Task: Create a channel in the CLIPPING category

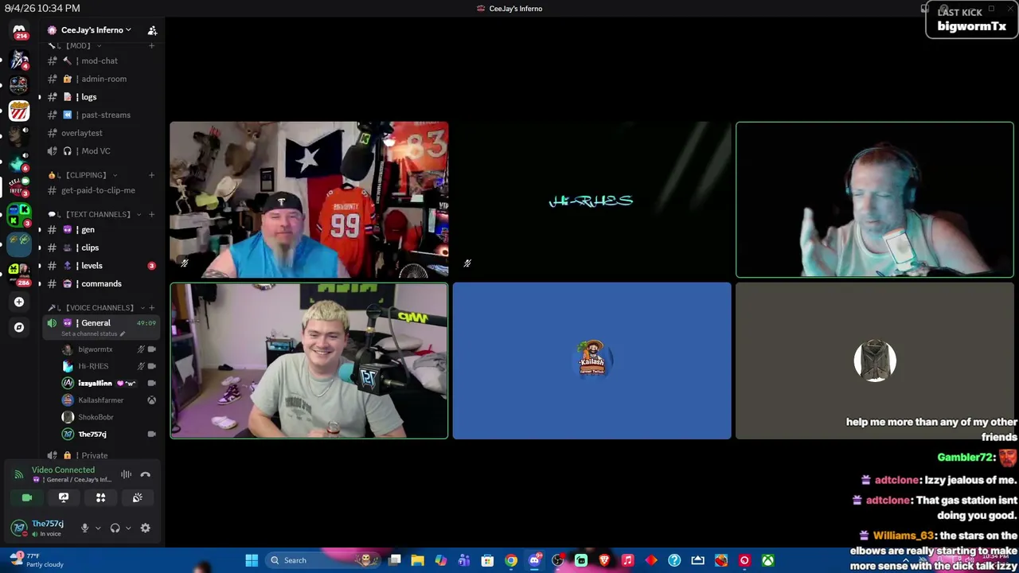Action: 151,175
